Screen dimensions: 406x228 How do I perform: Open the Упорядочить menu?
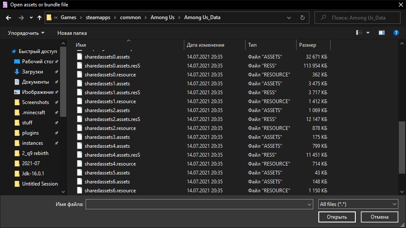click(26, 33)
